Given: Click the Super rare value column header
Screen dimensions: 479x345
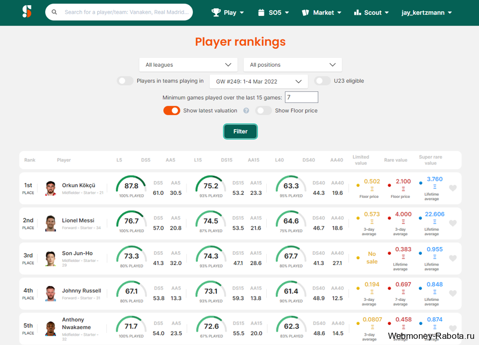Looking at the screenshot, I should coord(430,160).
